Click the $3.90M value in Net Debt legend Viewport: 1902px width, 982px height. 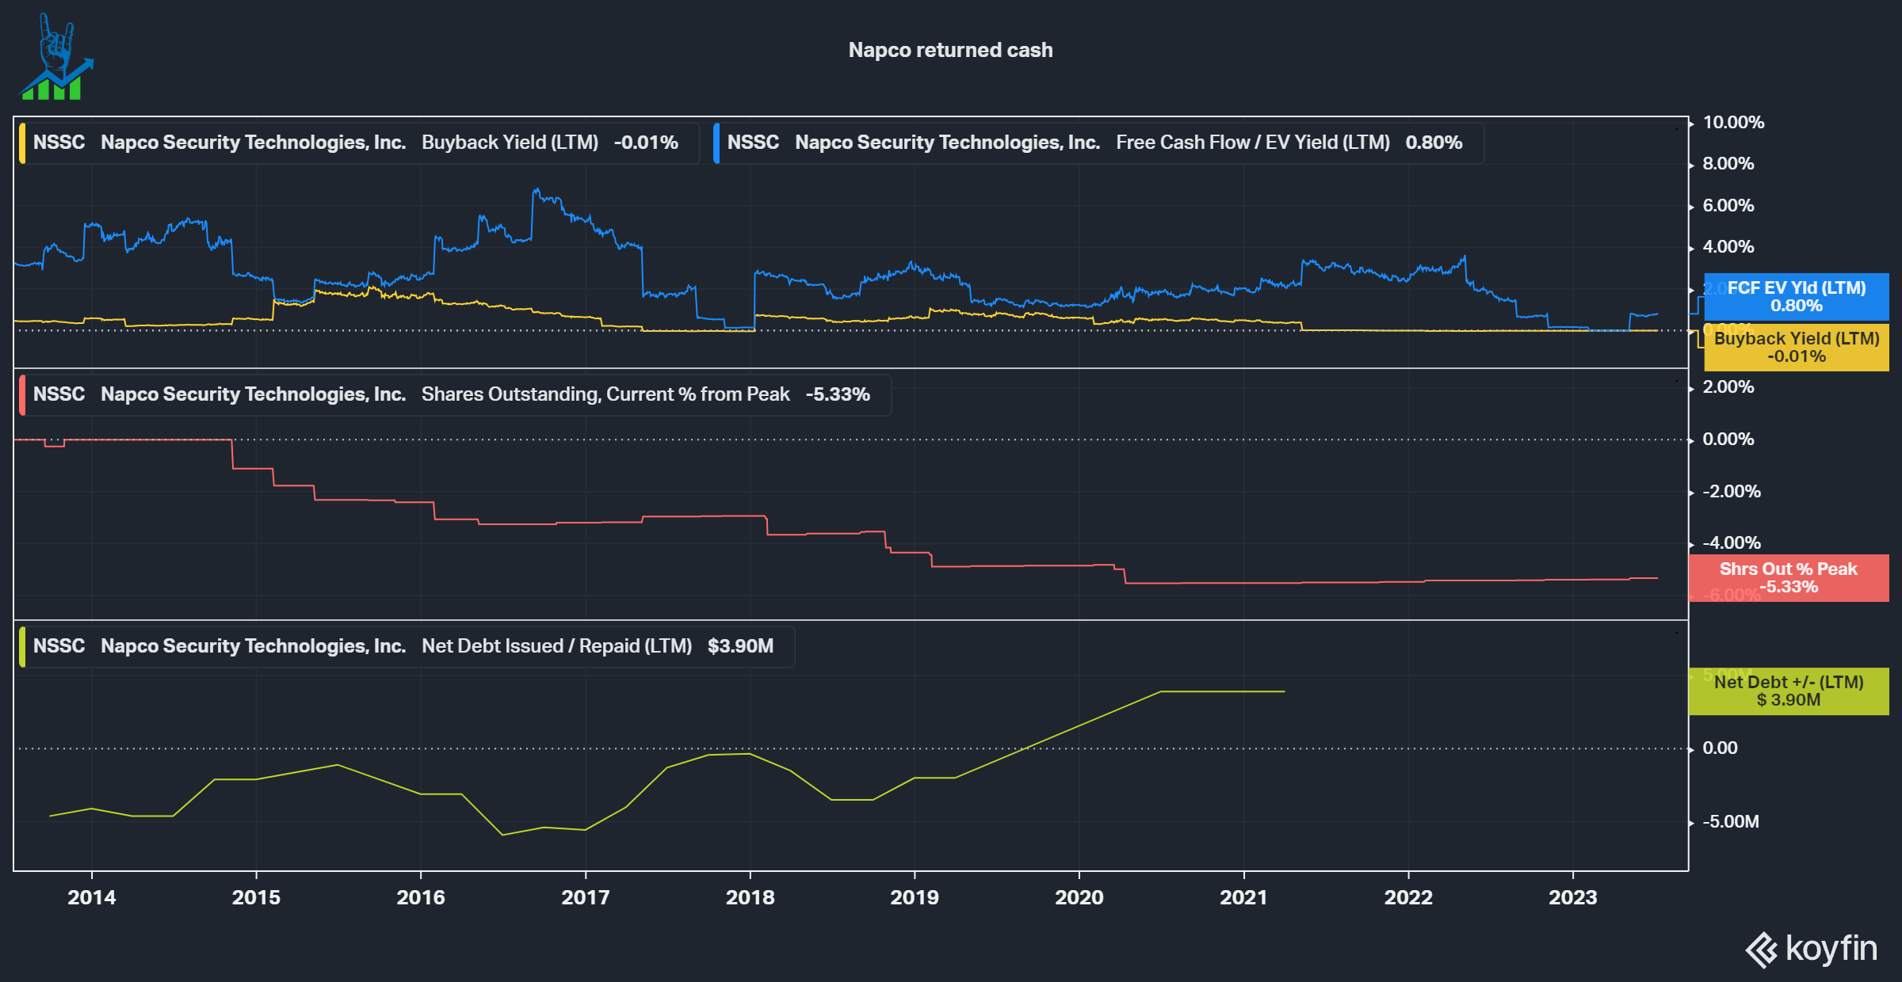pos(740,646)
